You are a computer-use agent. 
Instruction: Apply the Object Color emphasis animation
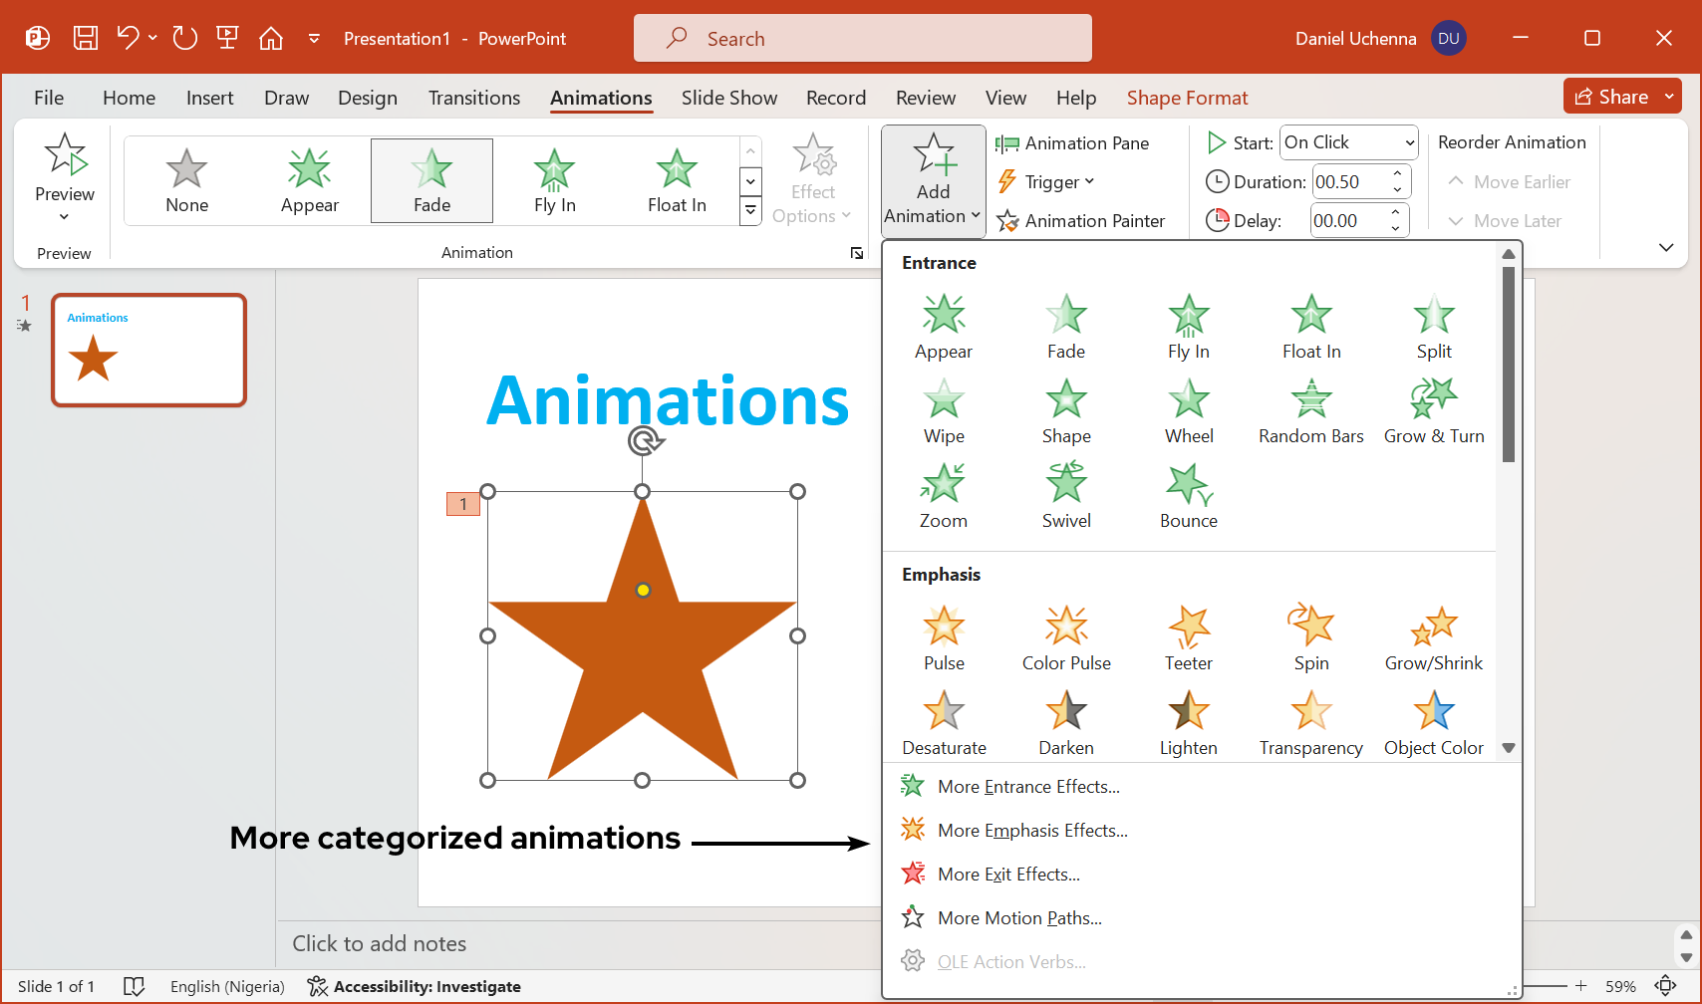click(1433, 720)
